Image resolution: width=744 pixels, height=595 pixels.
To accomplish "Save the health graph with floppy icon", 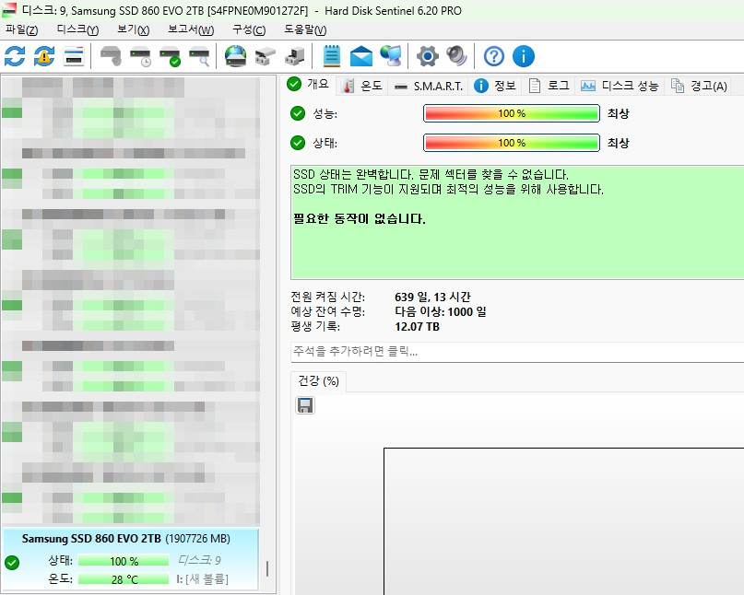I will [304, 405].
